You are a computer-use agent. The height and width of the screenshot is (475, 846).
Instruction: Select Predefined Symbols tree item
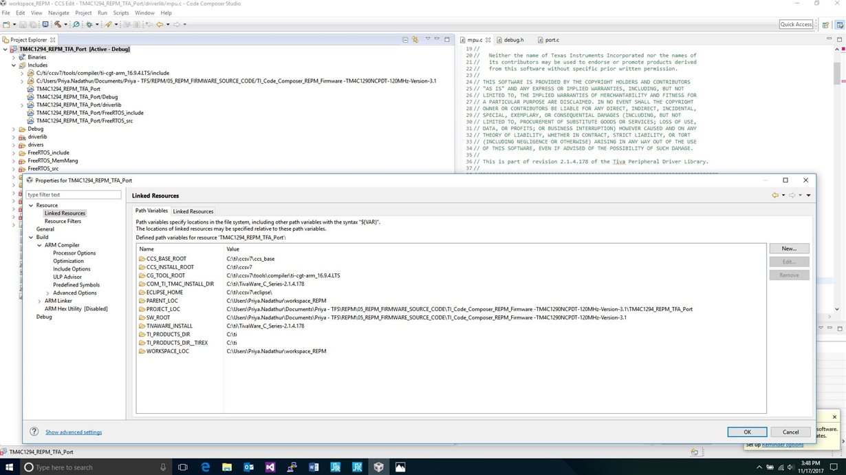coord(76,285)
